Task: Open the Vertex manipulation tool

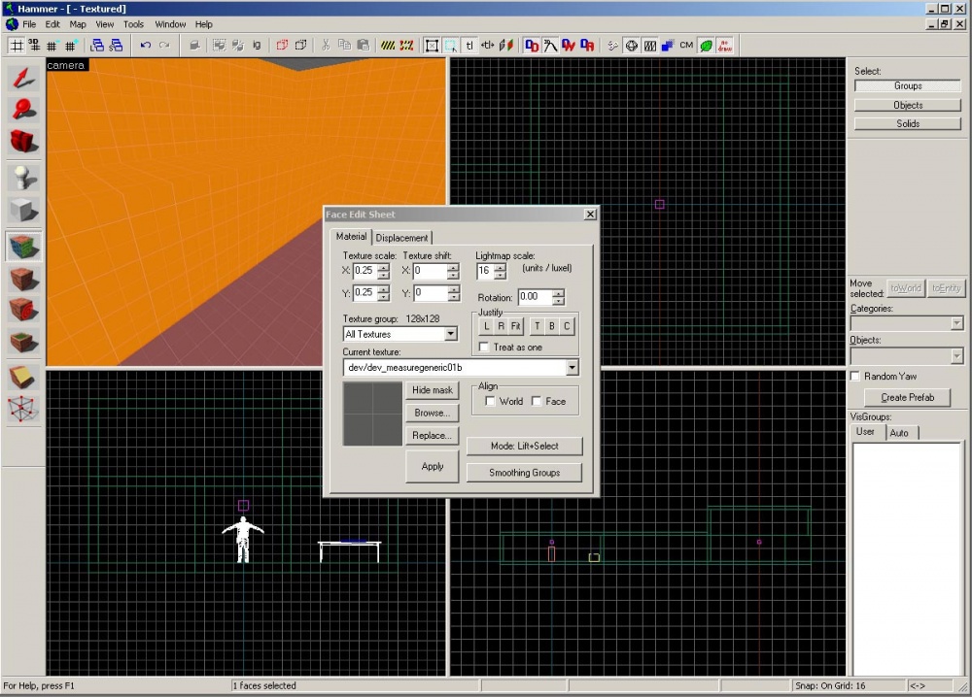Action: coord(23,409)
